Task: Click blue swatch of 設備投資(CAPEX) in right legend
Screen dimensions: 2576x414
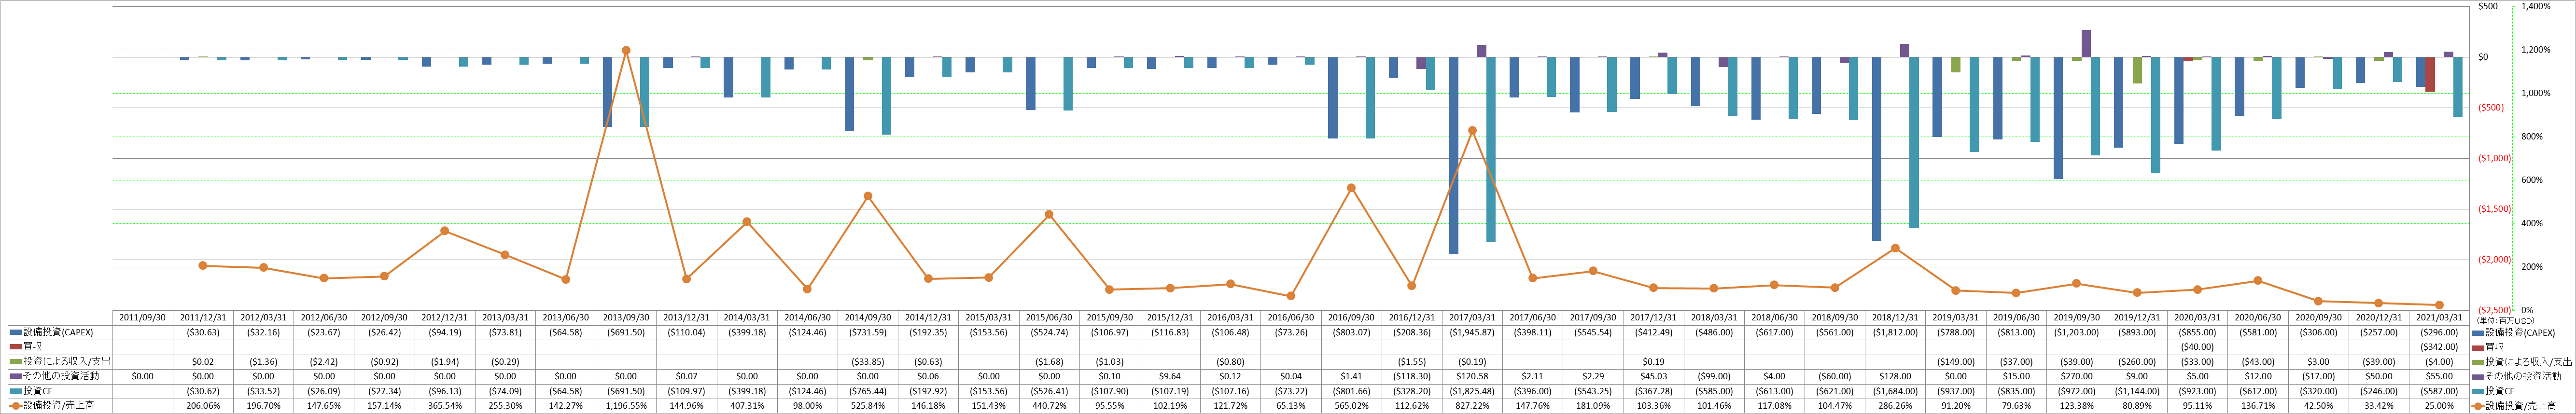Action: click(x=2478, y=332)
